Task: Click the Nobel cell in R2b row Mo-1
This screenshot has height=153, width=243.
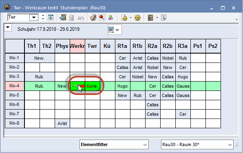Action: coord(168,58)
